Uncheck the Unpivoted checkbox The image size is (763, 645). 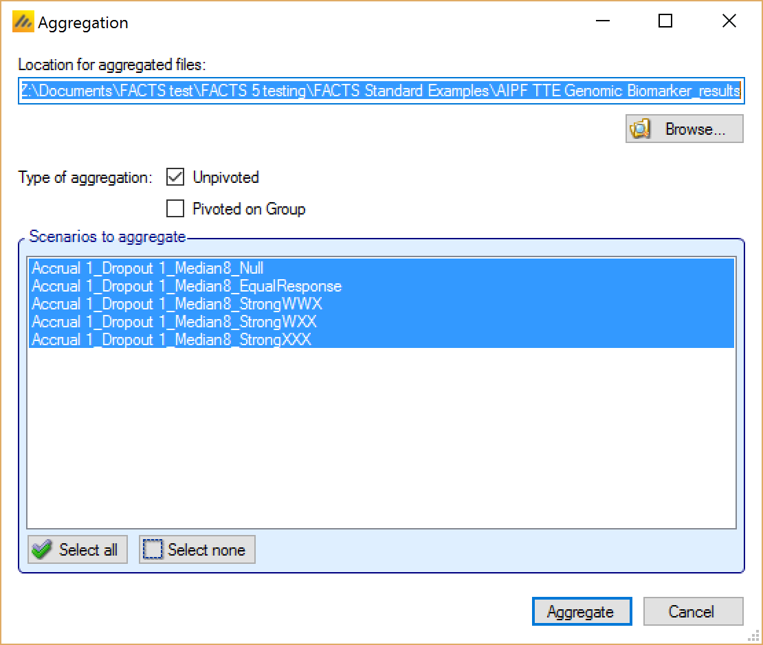(x=176, y=177)
